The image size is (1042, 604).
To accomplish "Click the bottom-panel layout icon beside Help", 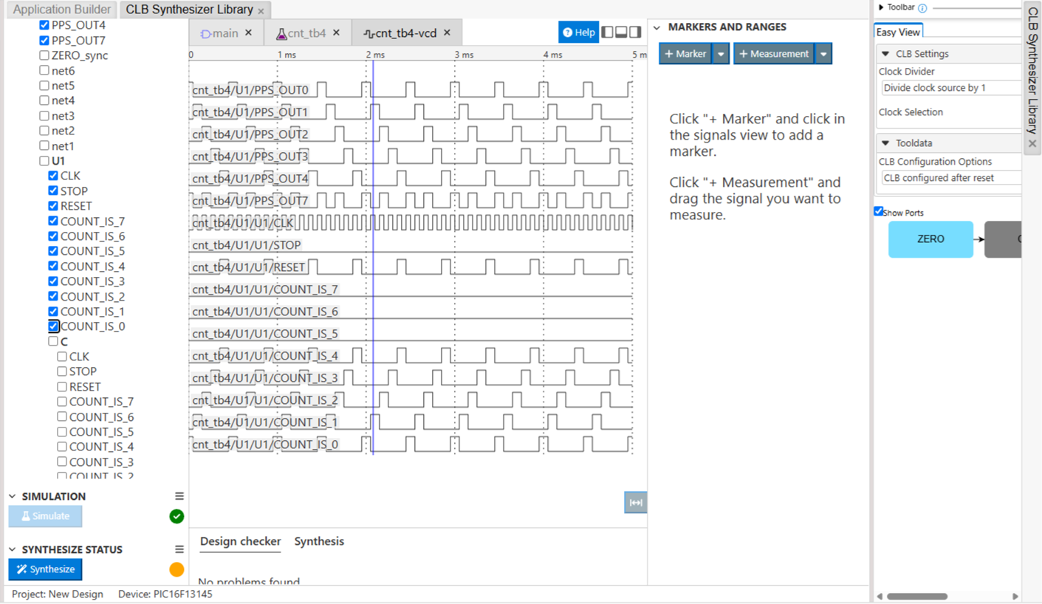I will pos(621,32).
